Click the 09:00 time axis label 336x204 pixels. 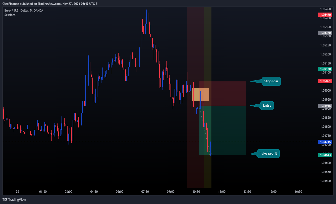coord(171,192)
